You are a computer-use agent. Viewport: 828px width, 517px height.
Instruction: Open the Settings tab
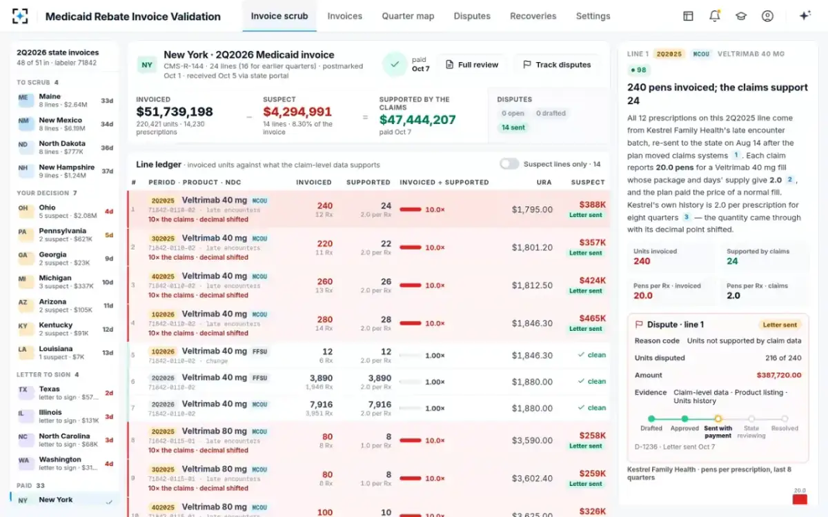[x=593, y=16]
